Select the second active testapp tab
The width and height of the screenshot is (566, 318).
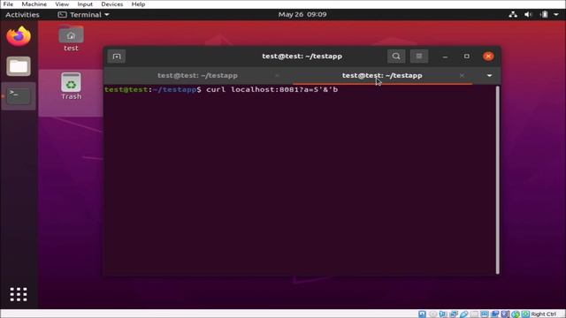click(x=382, y=75)
